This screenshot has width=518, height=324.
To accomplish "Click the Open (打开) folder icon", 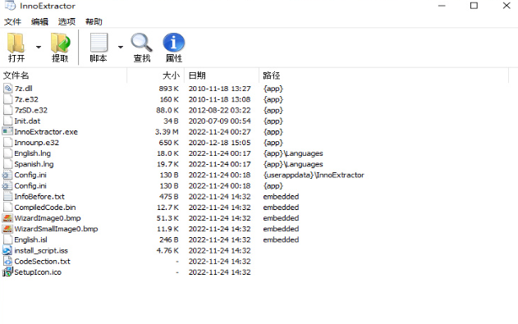I will tap(16, 43).
